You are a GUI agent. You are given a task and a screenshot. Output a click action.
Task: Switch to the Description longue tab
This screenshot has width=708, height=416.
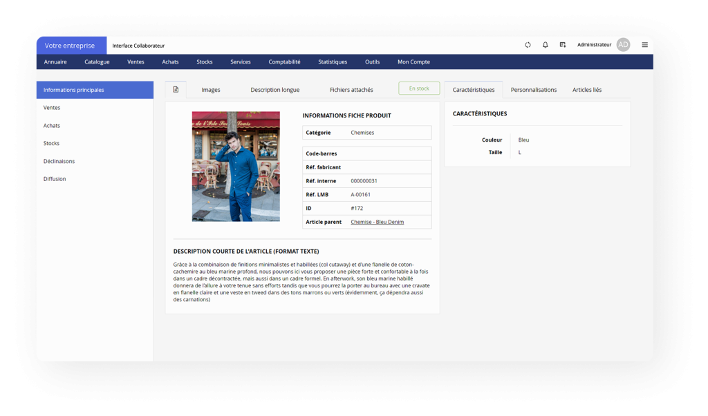coord(274,90)
